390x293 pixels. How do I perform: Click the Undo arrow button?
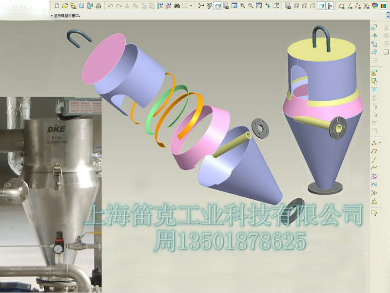110,6
